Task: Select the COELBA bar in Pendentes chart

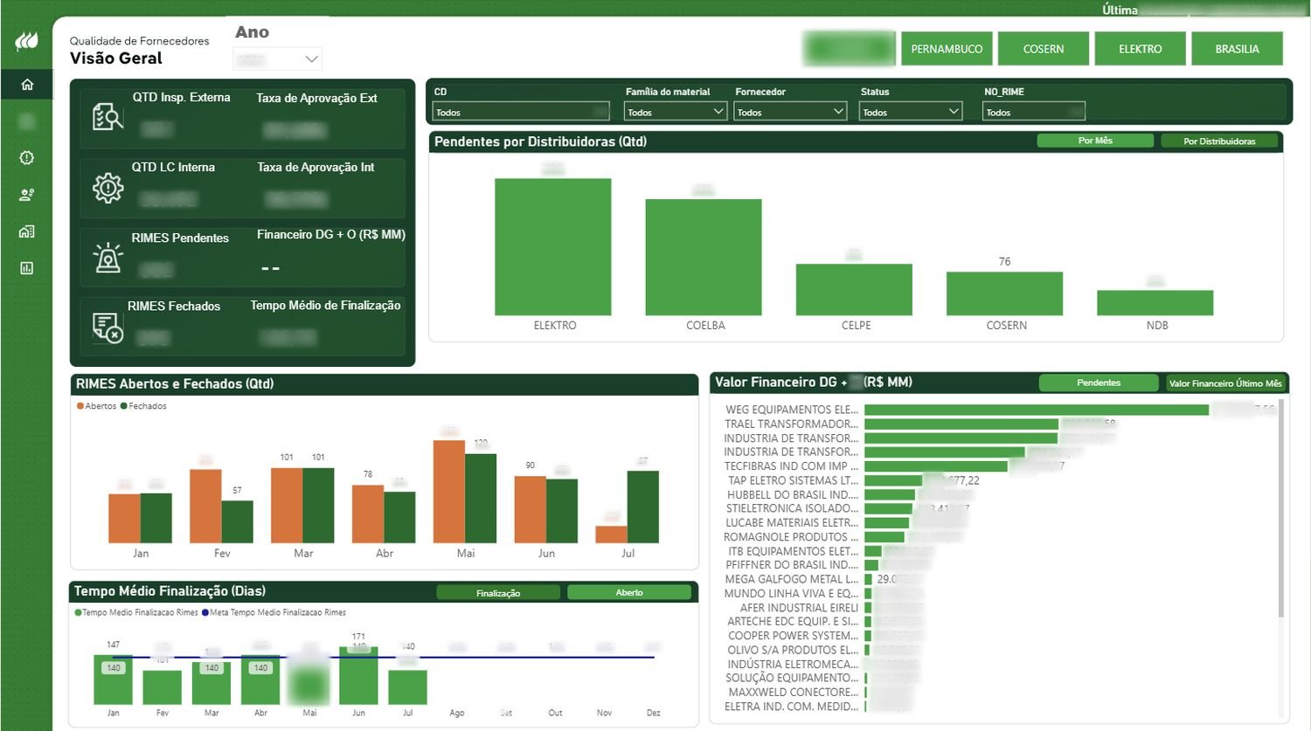Action: [x=704, y=257]
